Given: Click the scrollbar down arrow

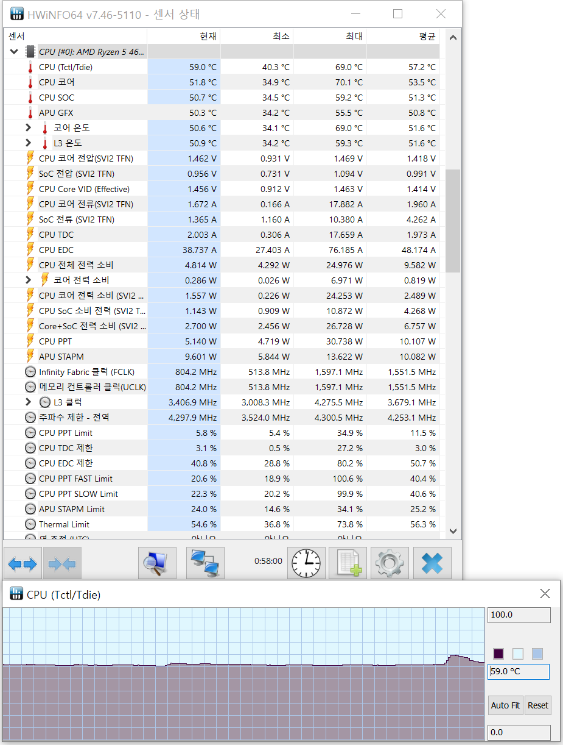Looking at the screenshot, I should coord(452,531).
